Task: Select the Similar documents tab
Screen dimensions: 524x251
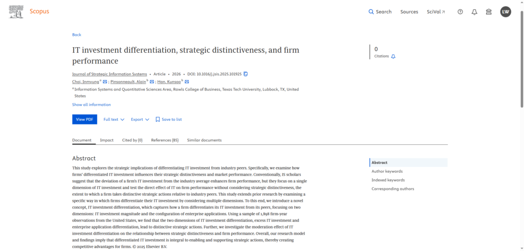Action: (204, 140)
